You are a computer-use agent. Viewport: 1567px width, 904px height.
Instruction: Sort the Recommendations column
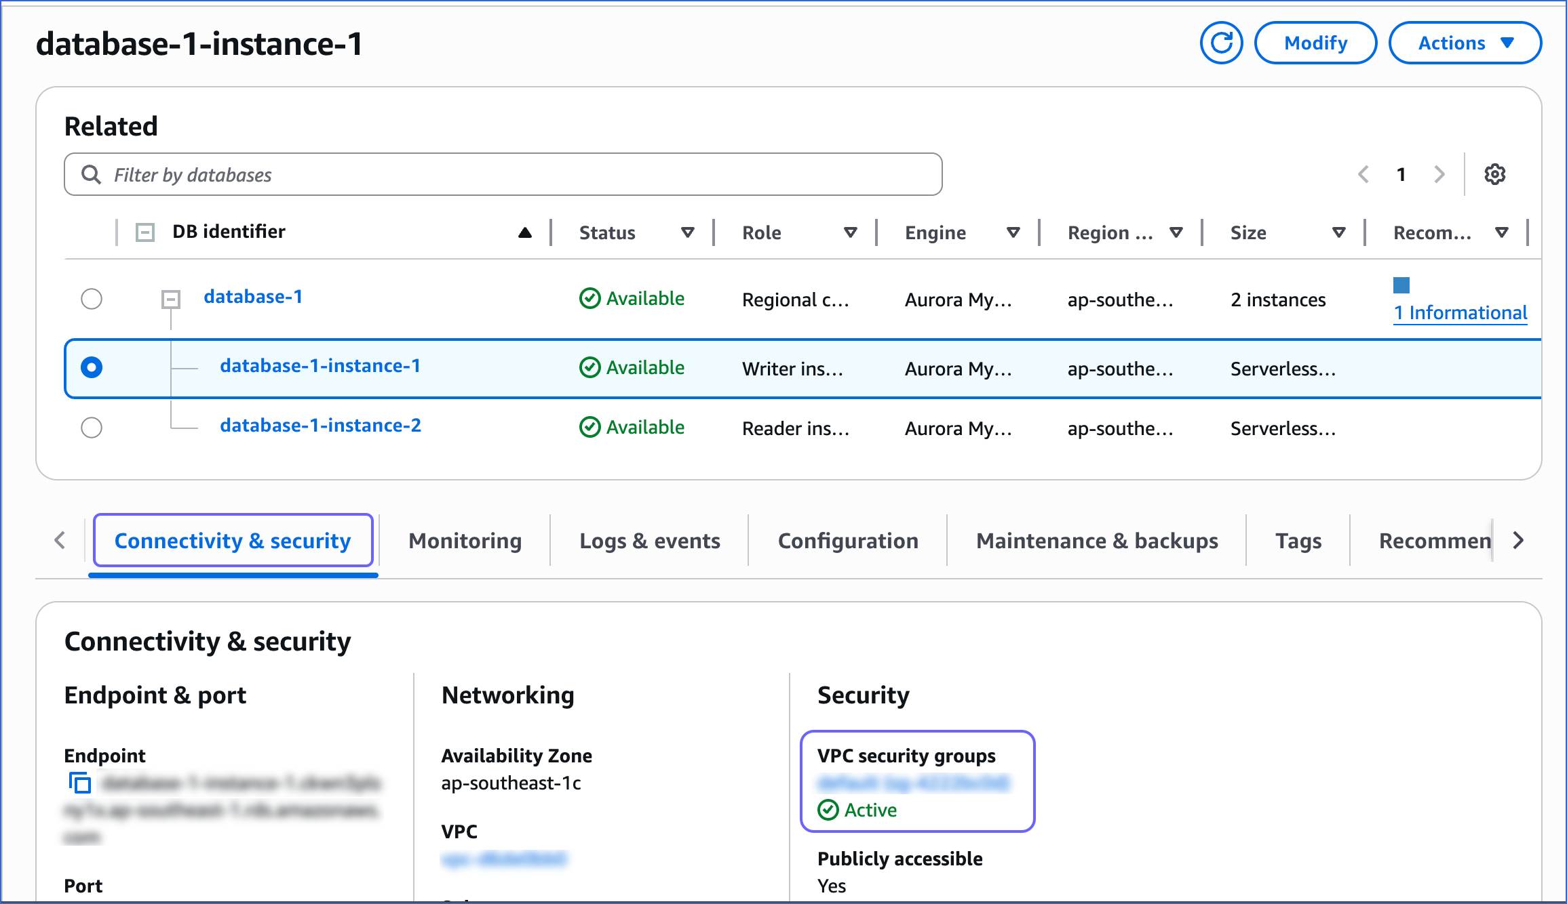coord(1502,232)
